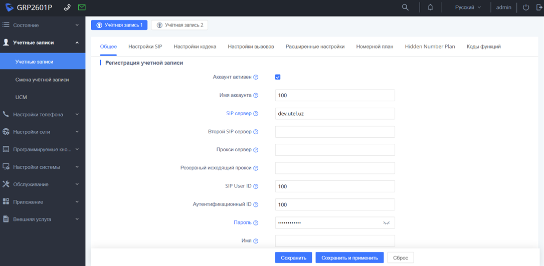Reveal password with the eye icon
The width and height of the screenshot is (544, 266).
[x=386, y=223]
